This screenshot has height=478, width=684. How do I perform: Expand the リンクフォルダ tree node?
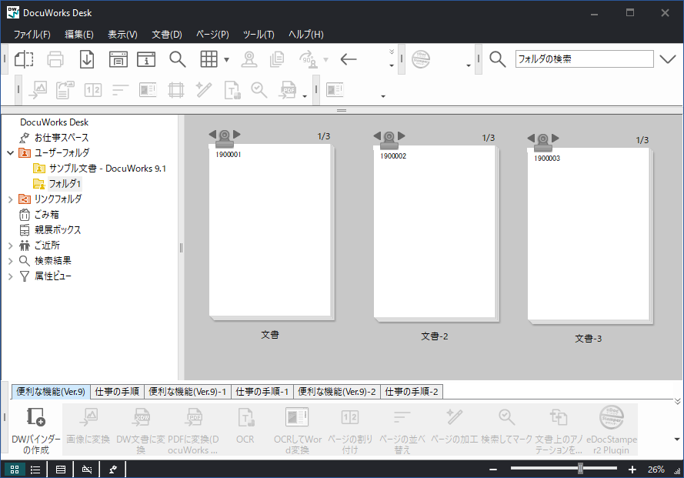11,199
